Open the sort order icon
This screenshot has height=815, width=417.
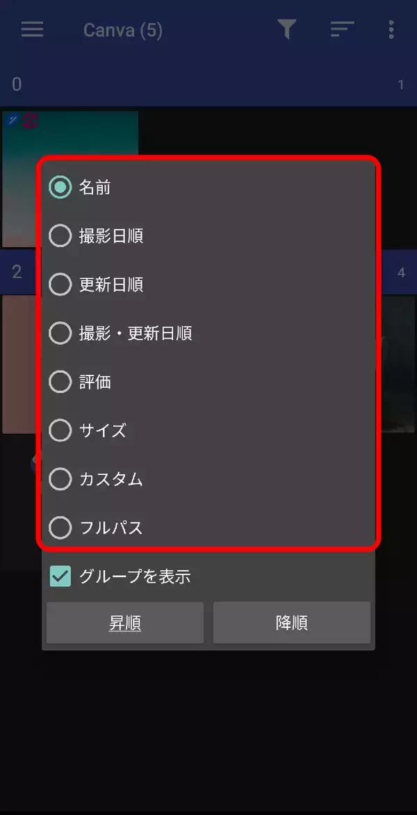(x=342, y=30)
